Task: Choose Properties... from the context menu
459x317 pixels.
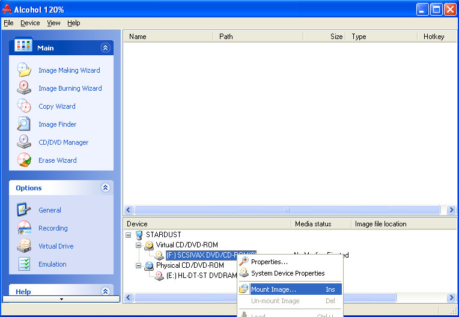Action: point(290,262)
